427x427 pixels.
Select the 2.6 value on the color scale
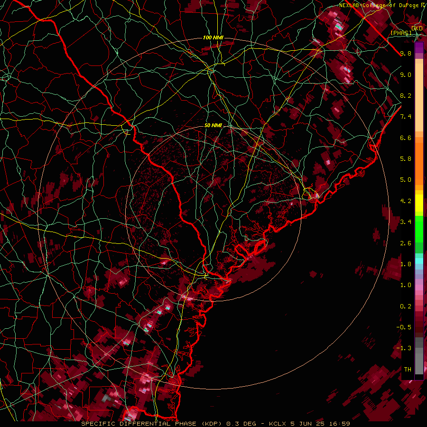coord(406,243)
